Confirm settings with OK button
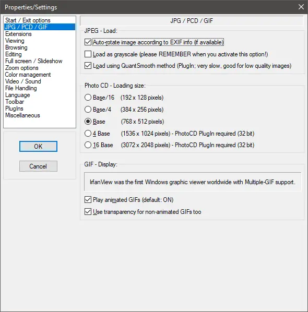The height and width of the screenshot is (312, 308). click(x=38, y=147)
